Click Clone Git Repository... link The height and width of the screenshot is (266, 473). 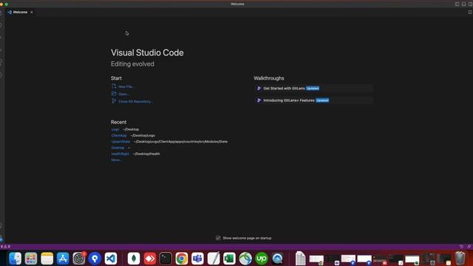pyautogui.click(x=136, y=102)
